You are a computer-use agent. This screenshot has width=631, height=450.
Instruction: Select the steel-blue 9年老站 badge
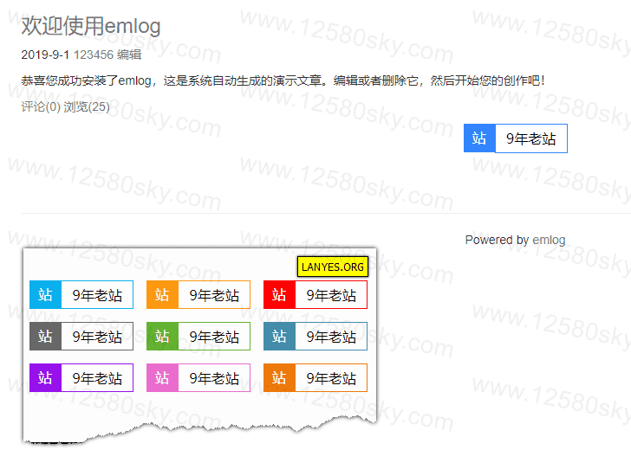click(315, 337)
